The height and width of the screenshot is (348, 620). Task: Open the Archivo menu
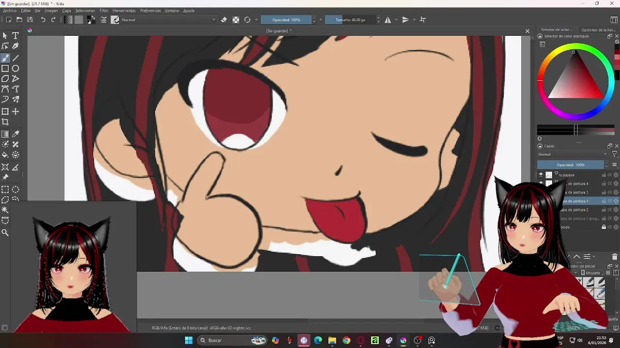click(x=10, y=11)
